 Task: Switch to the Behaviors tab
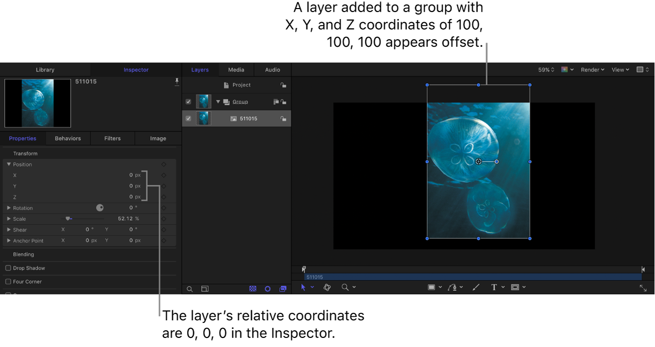(67, 138)
